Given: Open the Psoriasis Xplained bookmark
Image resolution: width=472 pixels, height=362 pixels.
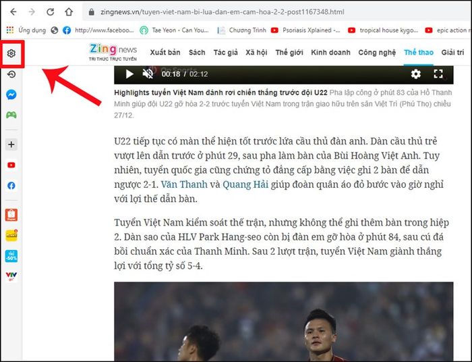Looking at the screenshot, I should [x=305, y=30].
